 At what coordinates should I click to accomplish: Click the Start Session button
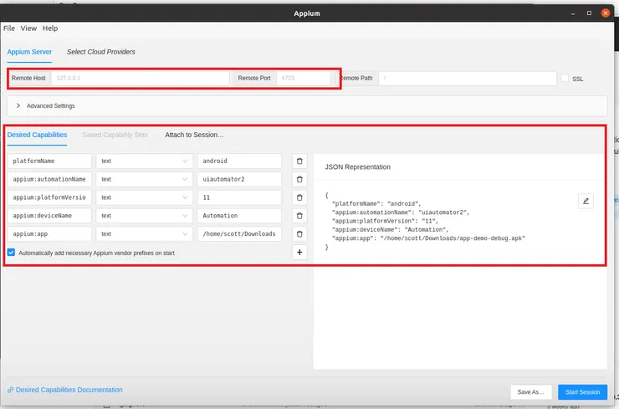[x=582, y=391]
